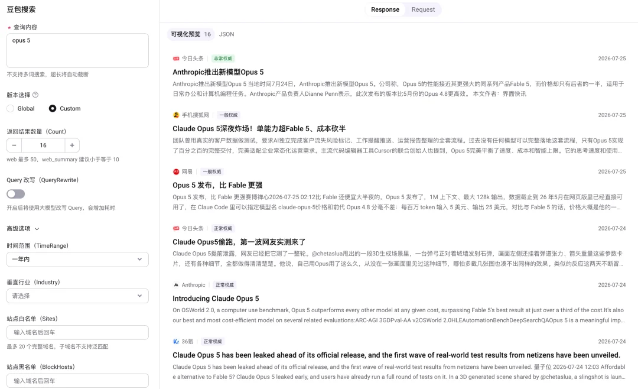Click the Anthropic source logo icon
The image size is (638, 389).
(176, 285)
